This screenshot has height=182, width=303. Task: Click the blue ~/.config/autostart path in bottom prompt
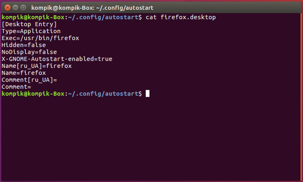pyautogui.click(x=103, y=94)
